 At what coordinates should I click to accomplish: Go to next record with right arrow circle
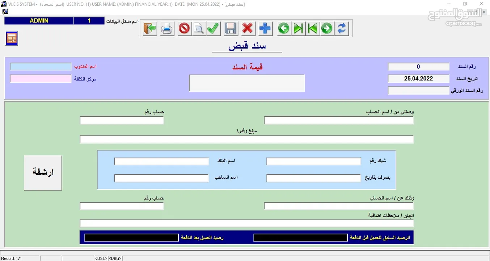327,28
